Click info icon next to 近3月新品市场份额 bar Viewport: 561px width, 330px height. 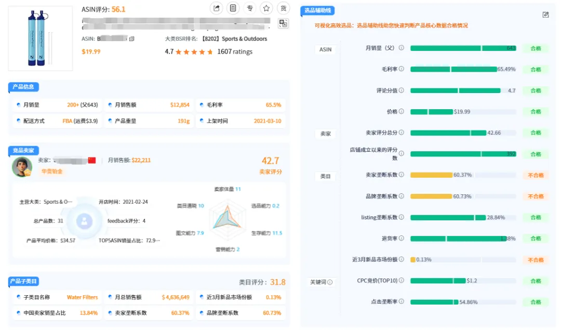click(x=402, y=259)
